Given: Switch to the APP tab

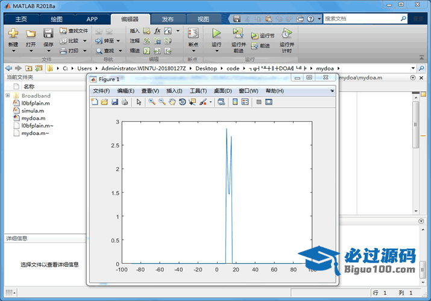Looking at the screenshot, I should point(92,19).
